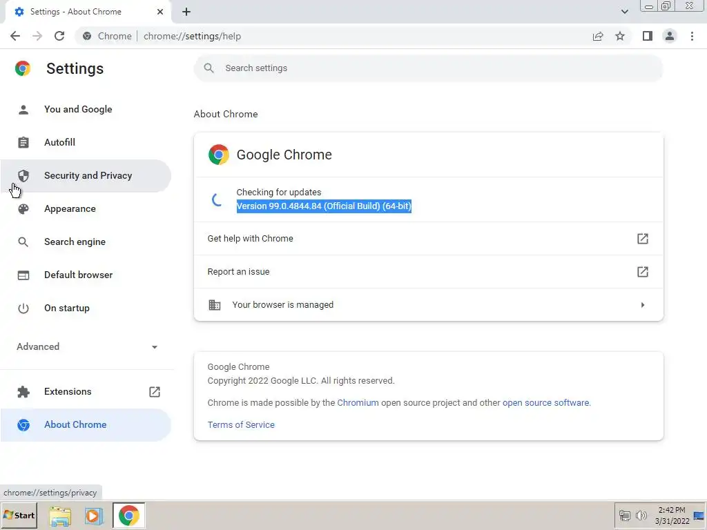Viewport: 707px width, 530px height.
Task: Click the forward navigation arrow
Action: tap(37, 36)
